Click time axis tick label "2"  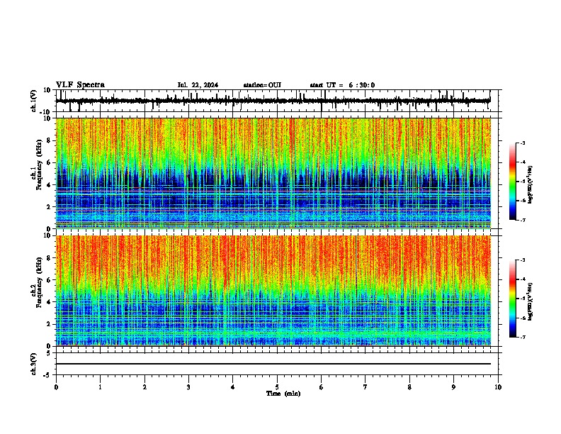click(x=144, y=387)
